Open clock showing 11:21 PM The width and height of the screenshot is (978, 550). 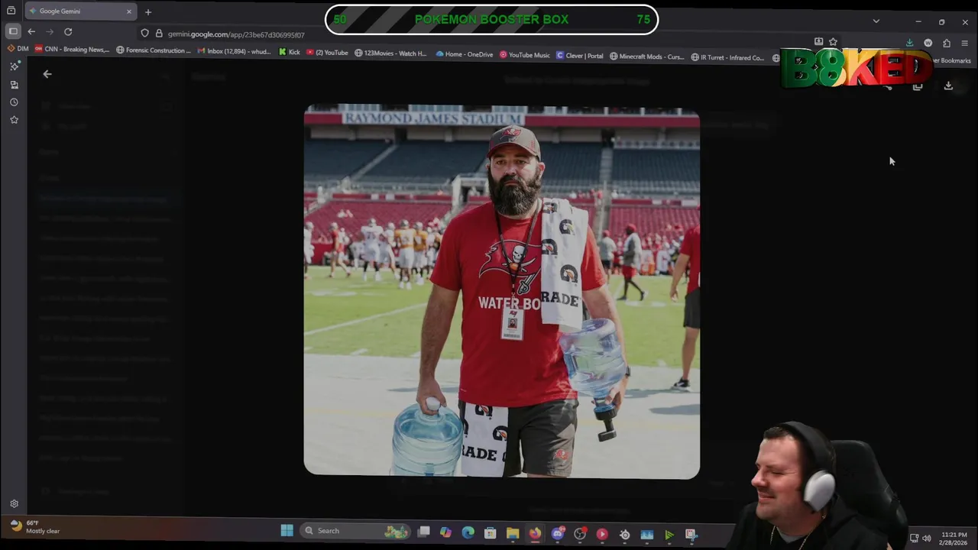[954, 539]
